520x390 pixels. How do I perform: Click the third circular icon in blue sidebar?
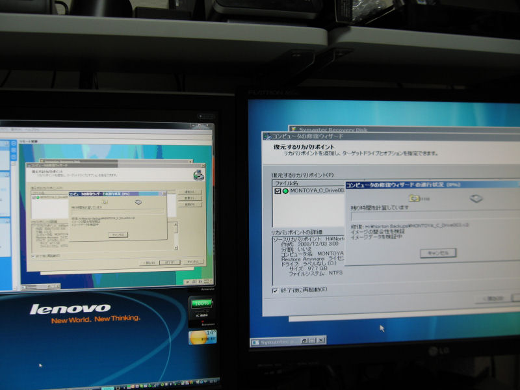[x=14, y=157]
